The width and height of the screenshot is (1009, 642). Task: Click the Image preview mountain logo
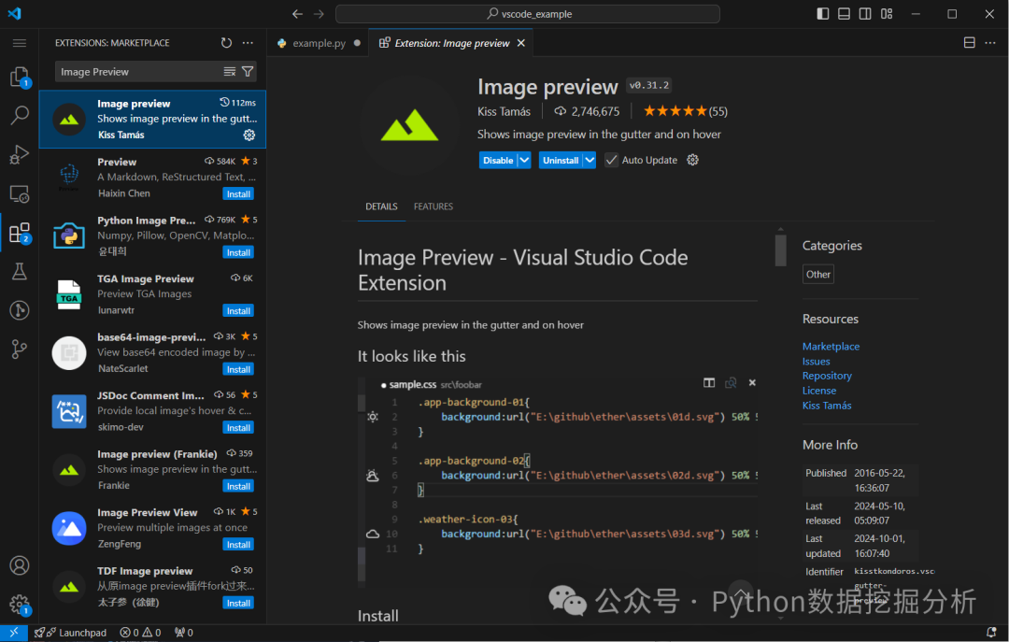tap(409, 124)
